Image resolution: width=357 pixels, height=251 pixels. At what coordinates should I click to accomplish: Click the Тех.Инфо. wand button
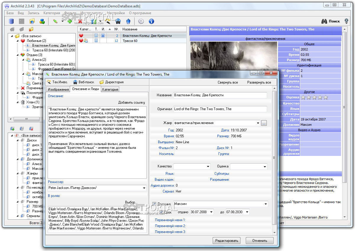[x=57, y=82]
